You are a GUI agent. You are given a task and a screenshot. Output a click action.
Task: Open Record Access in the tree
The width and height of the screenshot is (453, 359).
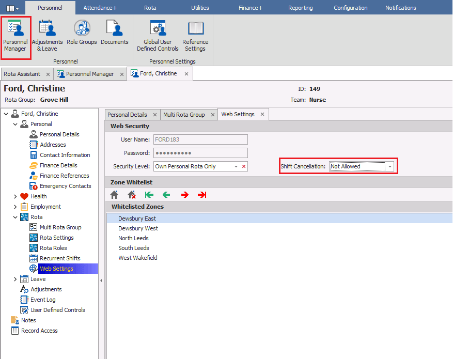(39, 331)
